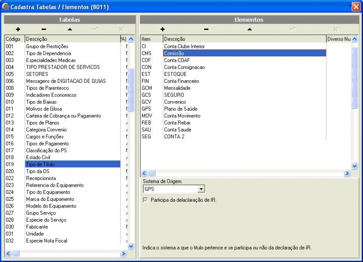Select 'Grupo de Restrições' table row
This screenshot has height=262, width=363.
pos(66,46)
